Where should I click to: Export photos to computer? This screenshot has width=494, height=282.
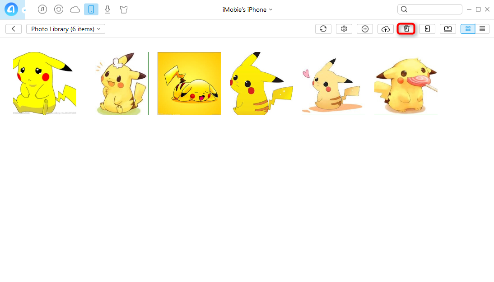coord(448,29)
